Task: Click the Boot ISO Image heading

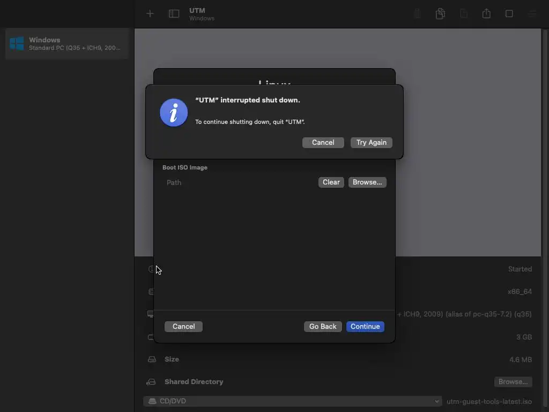Action: [185, 167]
